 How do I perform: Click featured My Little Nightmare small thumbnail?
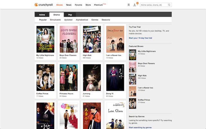(x=132, y=55)
